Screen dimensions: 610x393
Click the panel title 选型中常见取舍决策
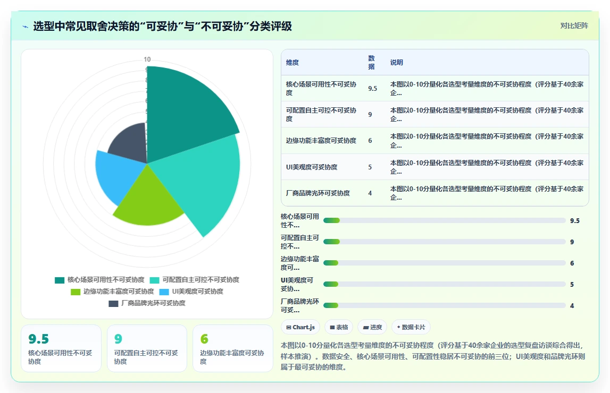pos(162,27)
